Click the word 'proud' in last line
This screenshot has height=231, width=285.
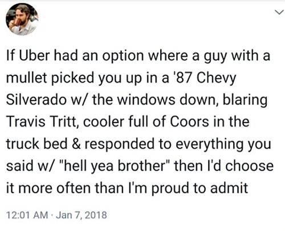click(170, 189)
